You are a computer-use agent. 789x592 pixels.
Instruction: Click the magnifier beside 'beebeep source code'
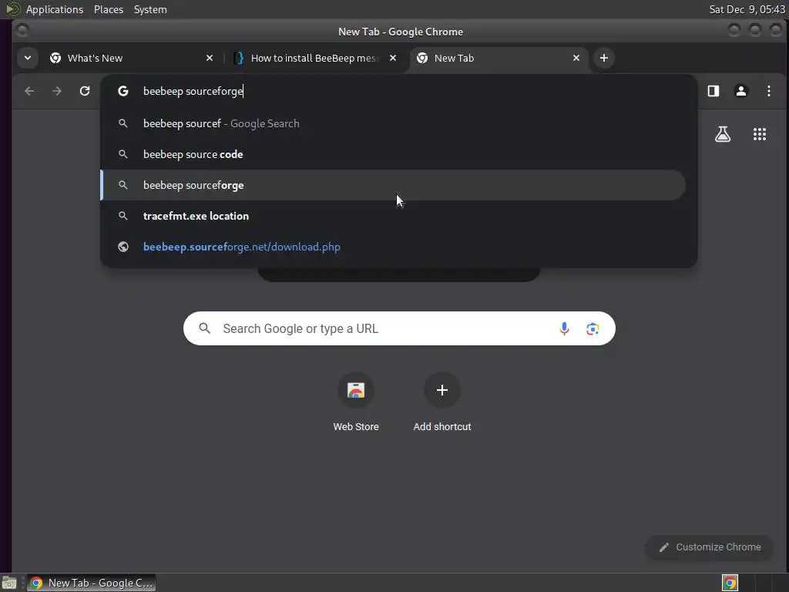pos(123,154)
